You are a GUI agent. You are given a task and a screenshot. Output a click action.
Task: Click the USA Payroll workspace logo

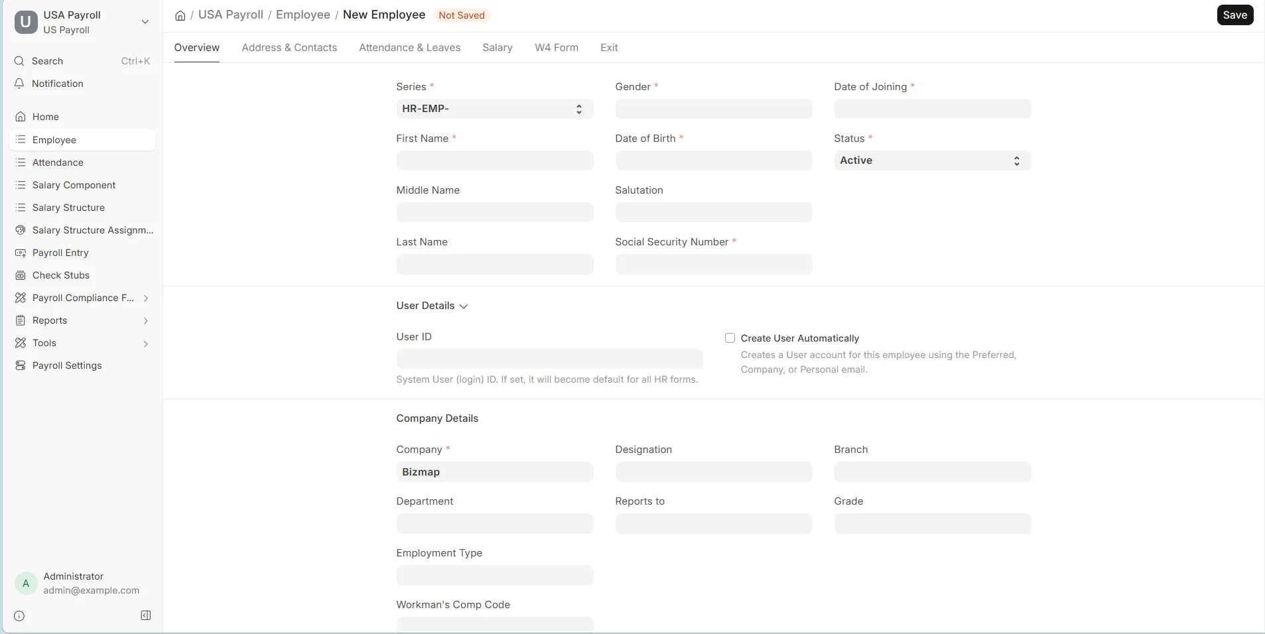click(x=26, y=22)
